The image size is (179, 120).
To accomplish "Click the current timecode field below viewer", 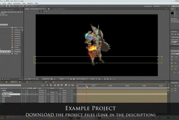I will click(x=46, y=79).
